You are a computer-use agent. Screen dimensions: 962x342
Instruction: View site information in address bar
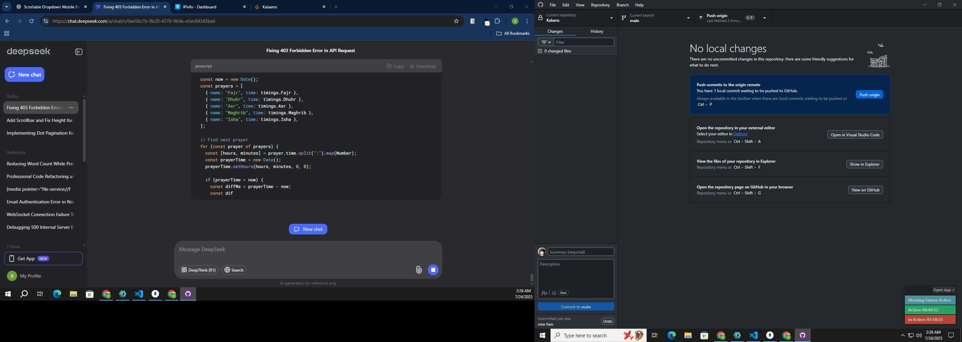(x=45, y=21)
